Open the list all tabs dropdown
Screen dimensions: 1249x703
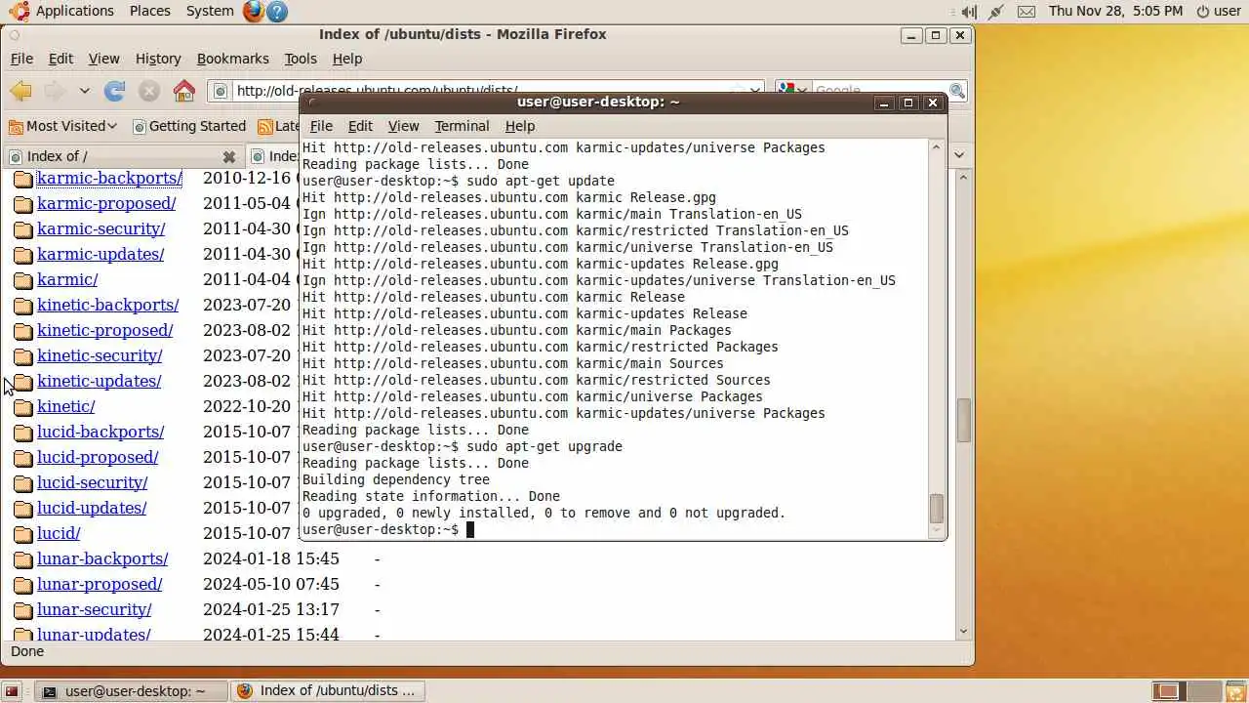pos(959,155)
